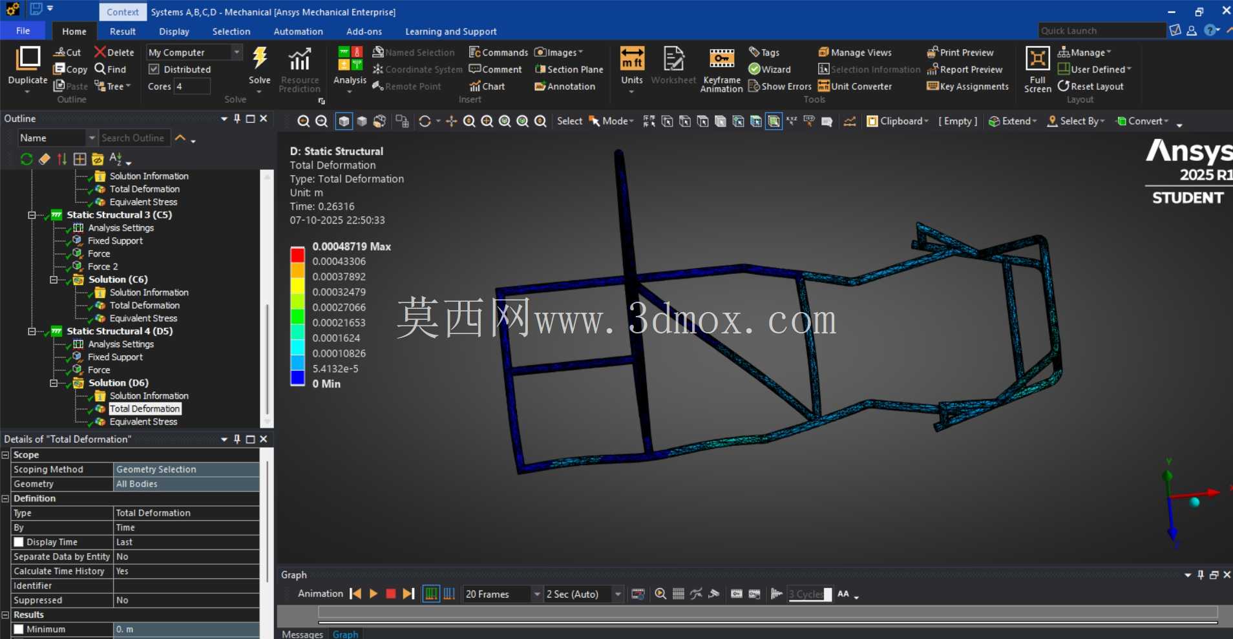This screenshot has height=639, width=1233.
Task: Click the refresh icon in Outline toolbar
Action: pos(26,159)
